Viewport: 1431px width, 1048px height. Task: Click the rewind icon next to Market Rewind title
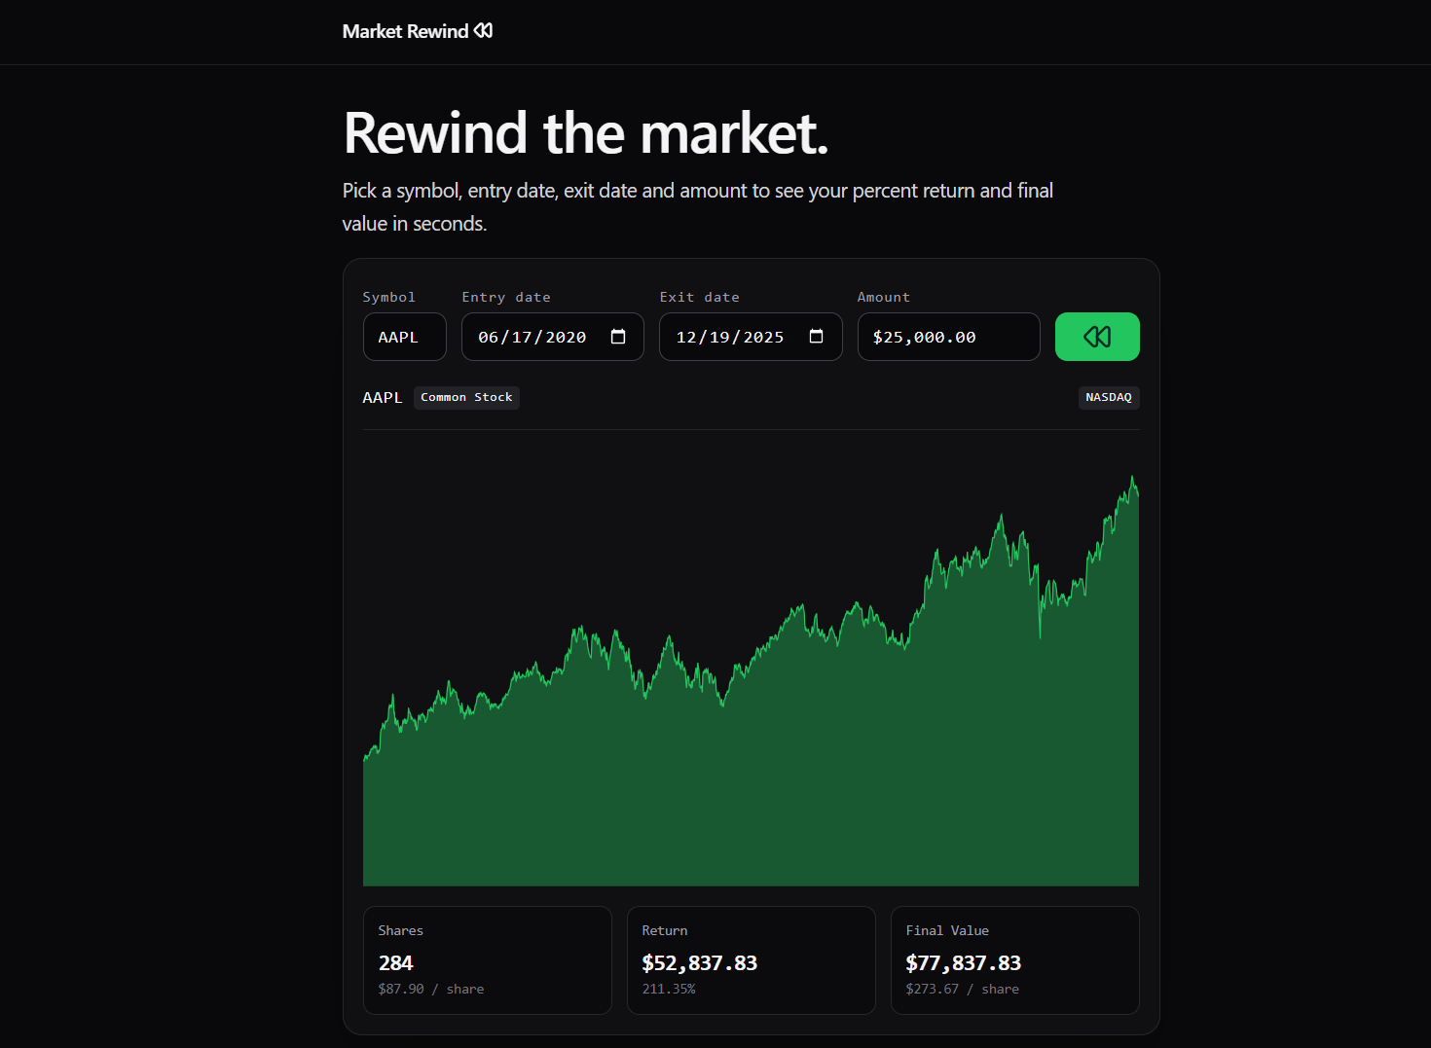(484, 30)
